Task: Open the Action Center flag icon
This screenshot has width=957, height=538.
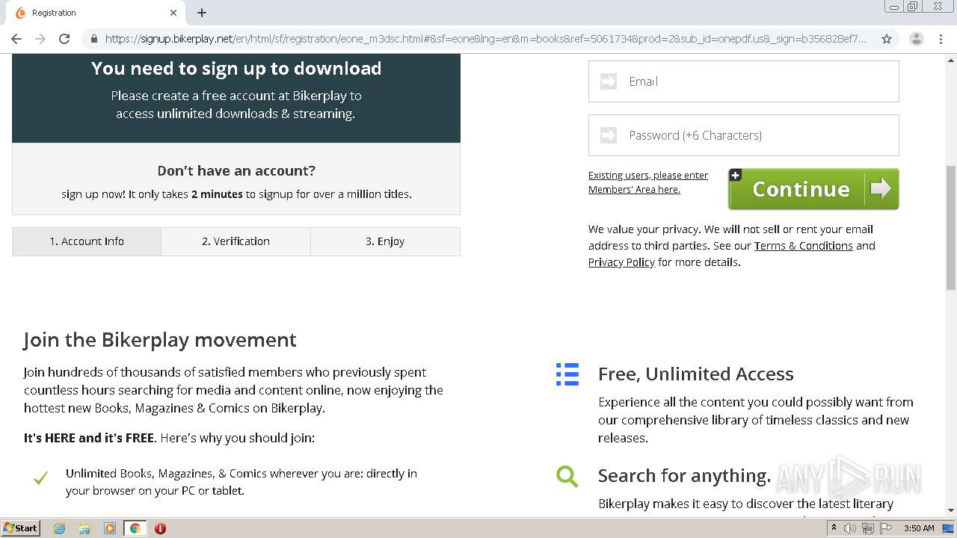Action: click(886, 528)
